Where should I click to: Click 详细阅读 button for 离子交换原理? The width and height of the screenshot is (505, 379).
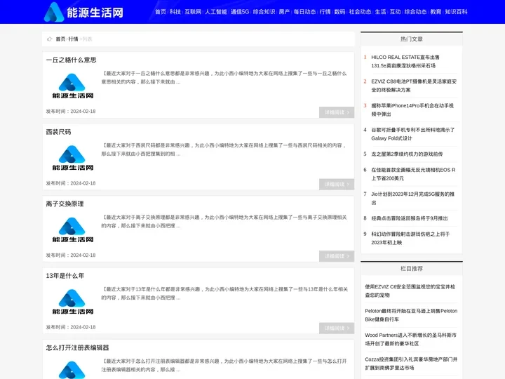[337, 256]
